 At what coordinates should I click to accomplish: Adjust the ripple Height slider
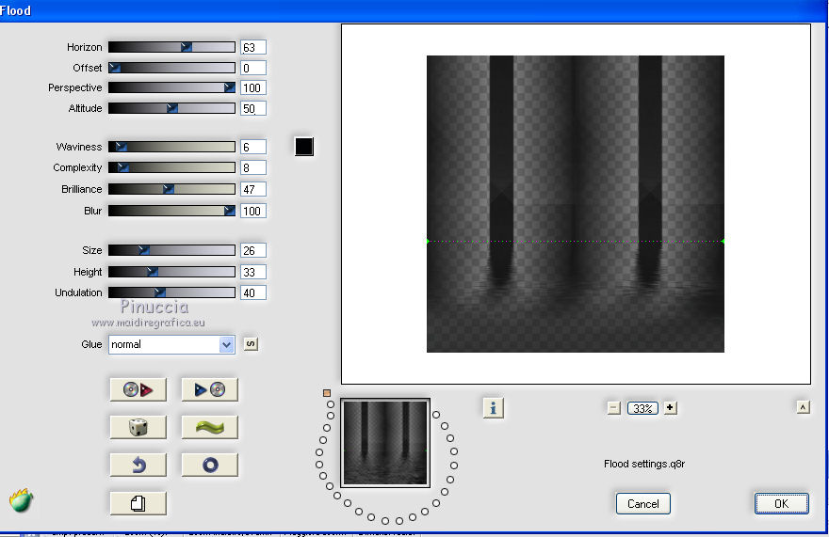click(171, 272)
